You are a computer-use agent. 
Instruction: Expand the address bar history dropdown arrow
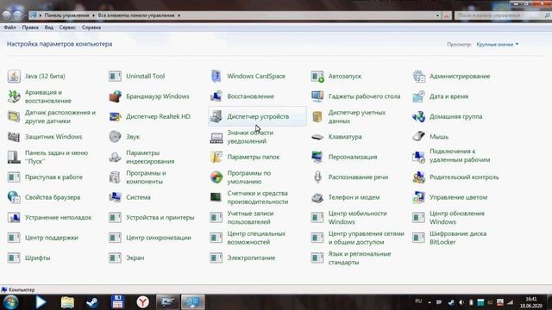437,15
